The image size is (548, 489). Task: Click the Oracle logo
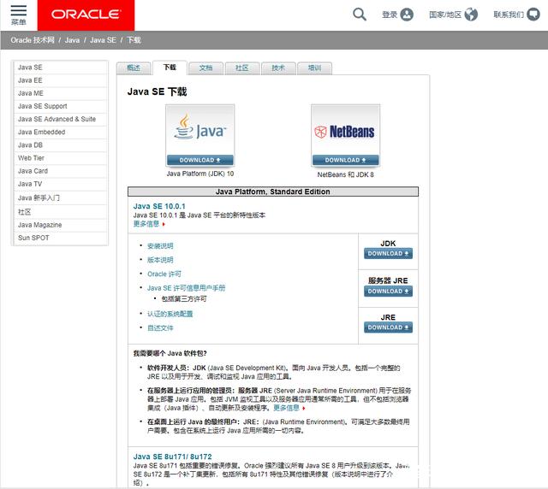coord(86,15)
